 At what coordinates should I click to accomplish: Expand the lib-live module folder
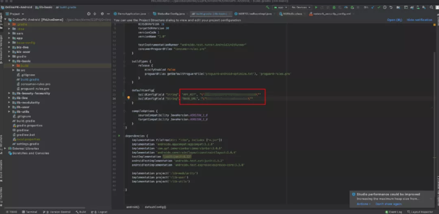(x=10, y=98)
